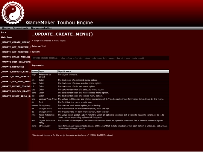Click the global._NEXT_ROOM description text
The width and height of the screenshot is (203, 152).
pyautogui.click(x=111, y=116)
